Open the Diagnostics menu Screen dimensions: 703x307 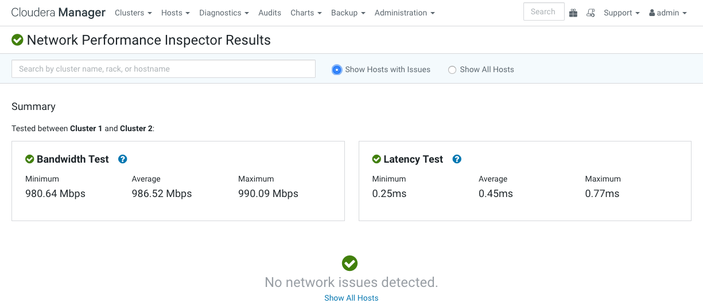(224, 13)
